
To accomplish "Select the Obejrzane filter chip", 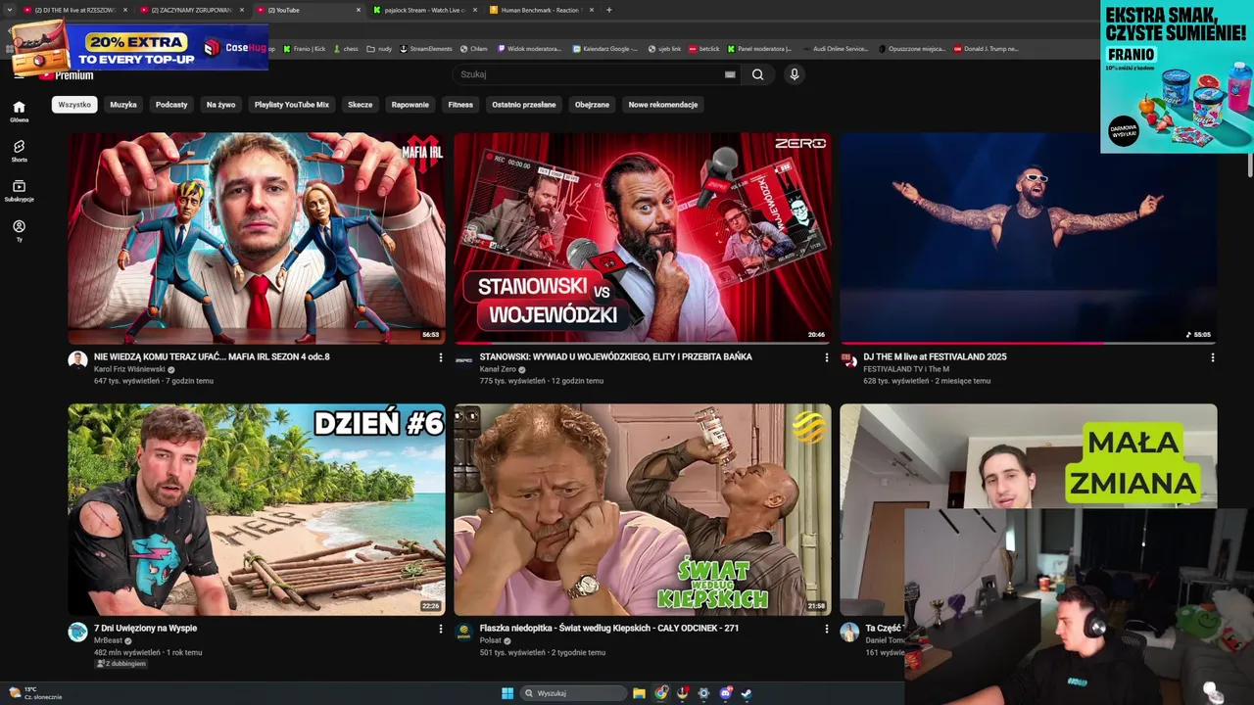I will pos(592,105).
